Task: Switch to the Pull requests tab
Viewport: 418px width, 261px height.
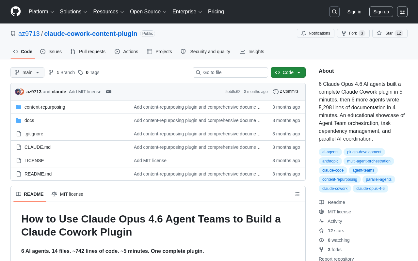Action: (88, 52)
